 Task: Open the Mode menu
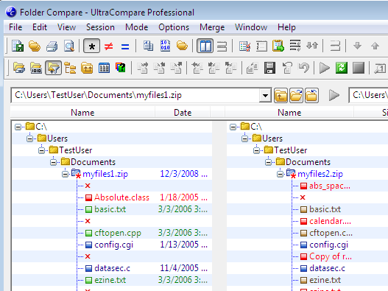(137, 27)
